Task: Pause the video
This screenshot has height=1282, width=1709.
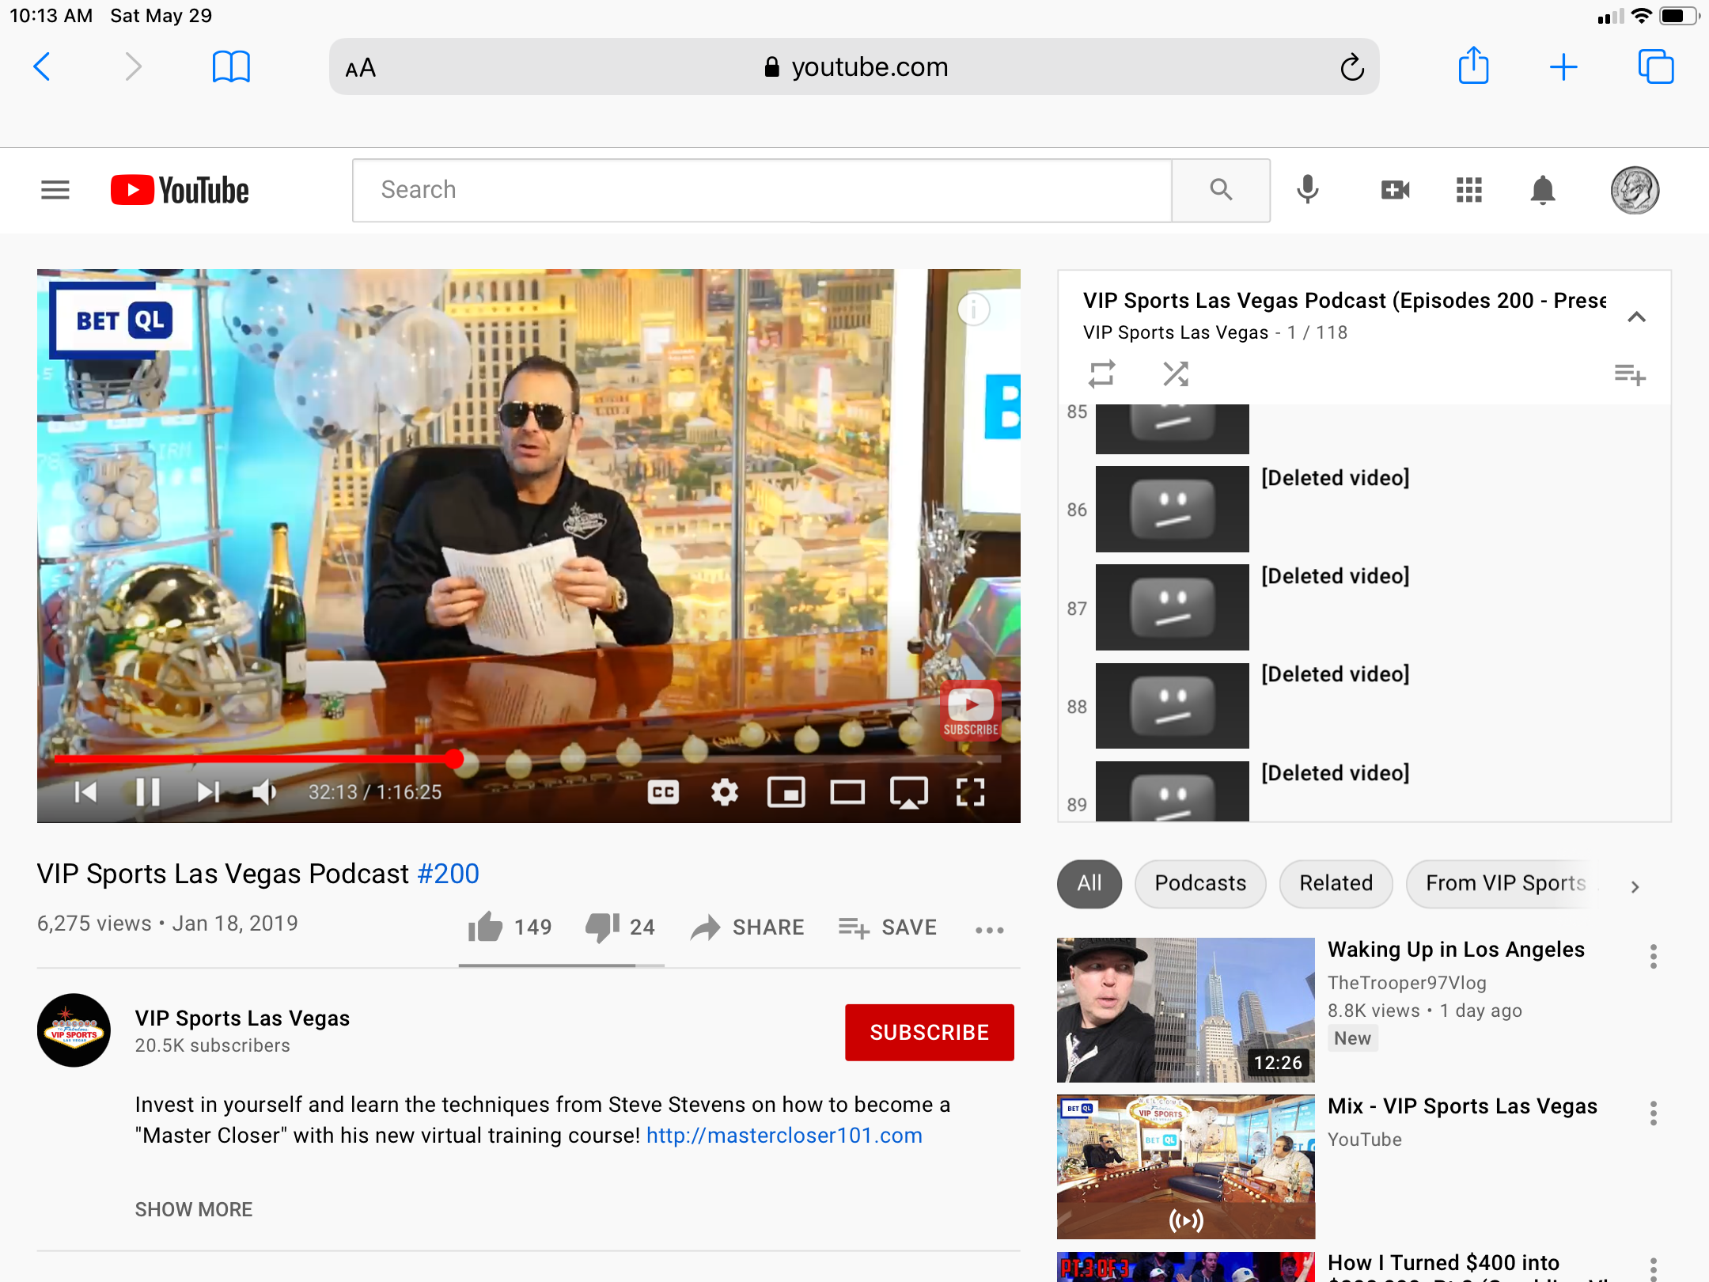Action: click(x=147, y=792)
